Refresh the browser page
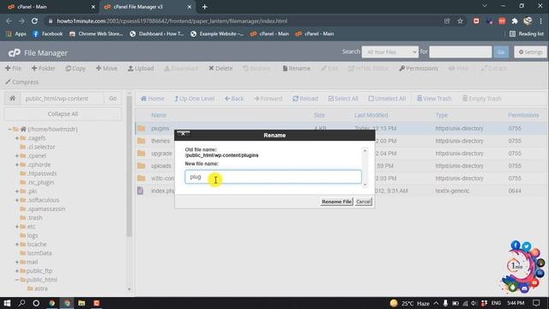Viewport: 549px width, 309px height. click(34, 21)
